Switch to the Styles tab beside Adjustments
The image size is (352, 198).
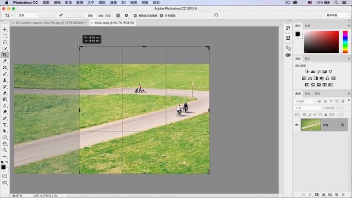click(x=307, y=59)
